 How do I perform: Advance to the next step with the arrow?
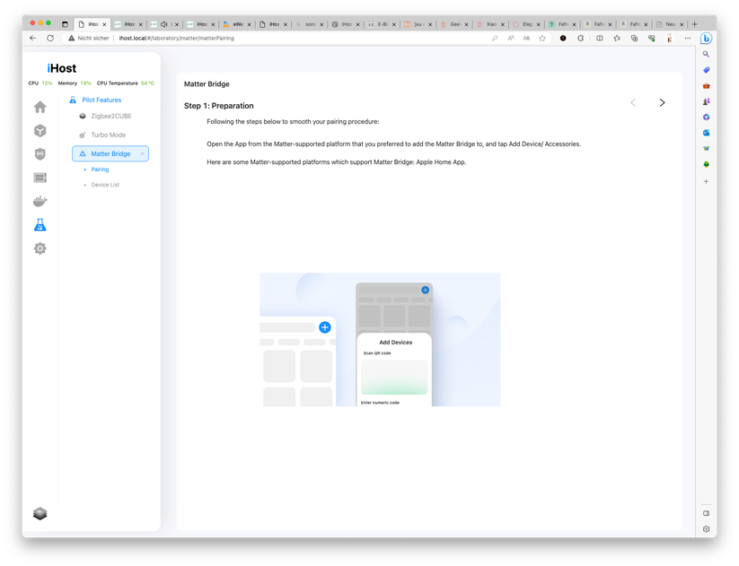coord(662,102)
